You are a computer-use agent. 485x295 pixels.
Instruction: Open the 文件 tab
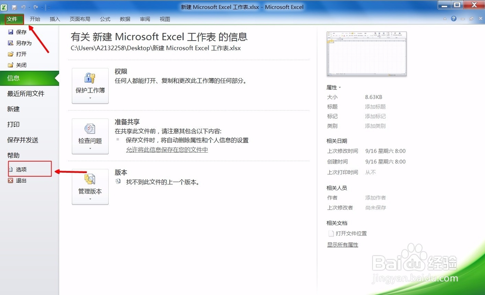click(12, 19)
